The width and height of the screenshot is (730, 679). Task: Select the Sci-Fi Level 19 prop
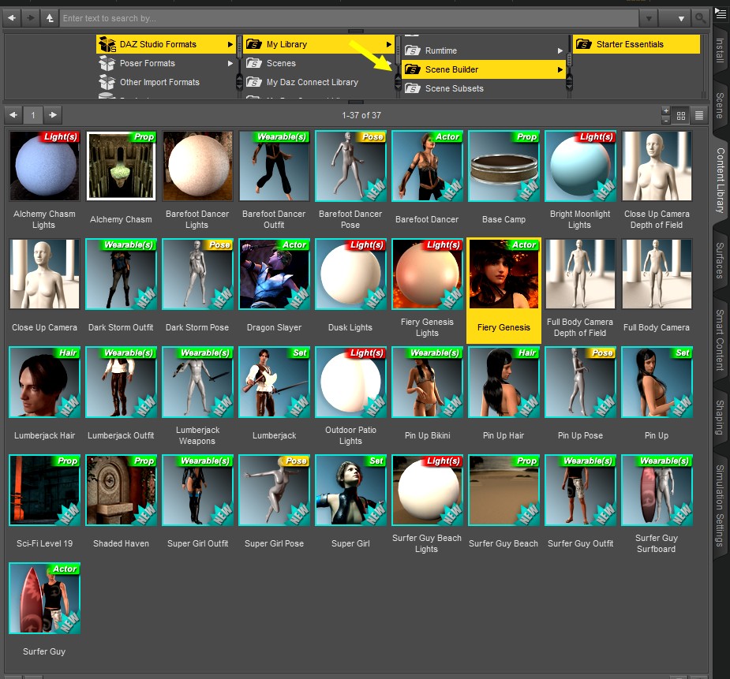click(x=45, y=491)
